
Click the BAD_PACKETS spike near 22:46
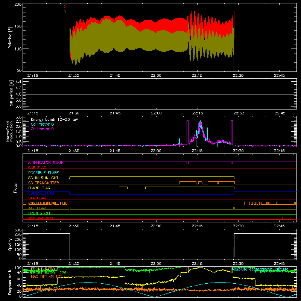tap(282, 218)
